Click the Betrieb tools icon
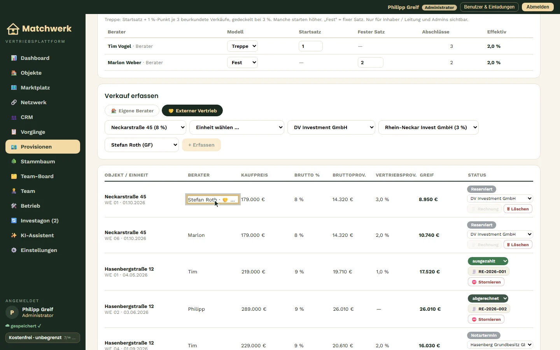The height and width of the screenshot is (350, 560). click(x=14, y=206)
